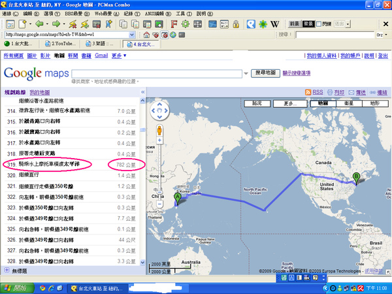Viewport: 392px width, 294px height.
Task: Collapse the left directions panel chevron
Action: click(142, 92)
